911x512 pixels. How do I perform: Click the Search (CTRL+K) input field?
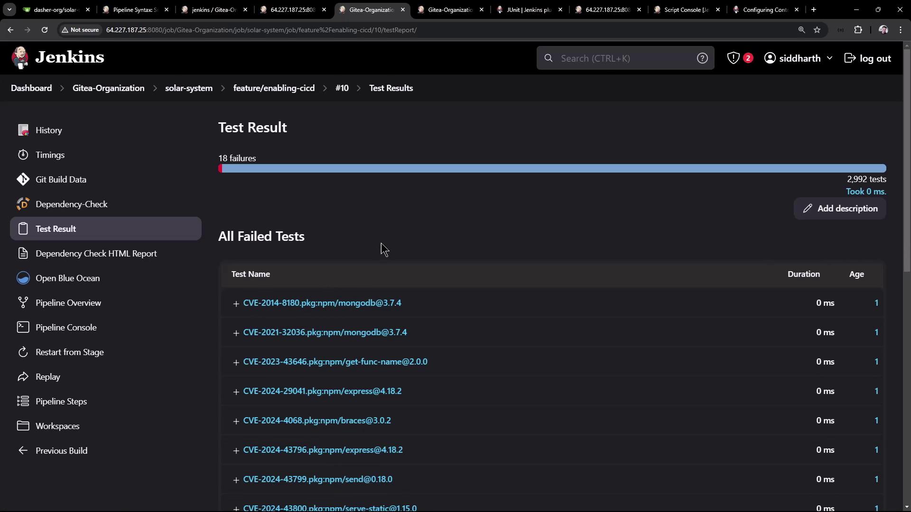pos(622,58)
